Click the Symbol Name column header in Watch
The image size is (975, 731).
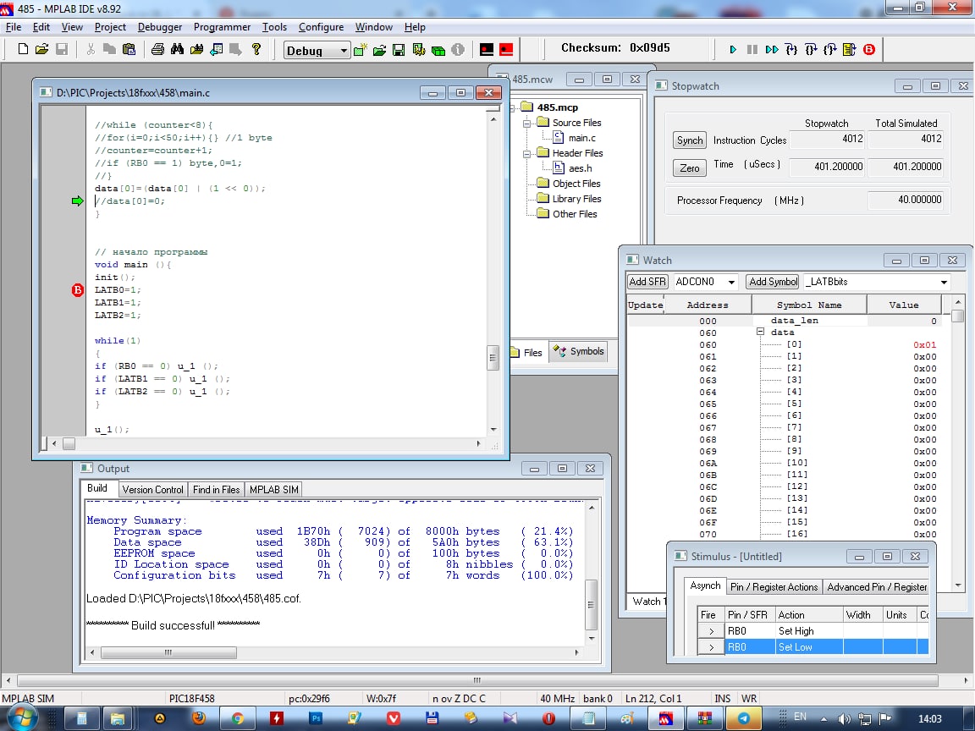(809, 305)
